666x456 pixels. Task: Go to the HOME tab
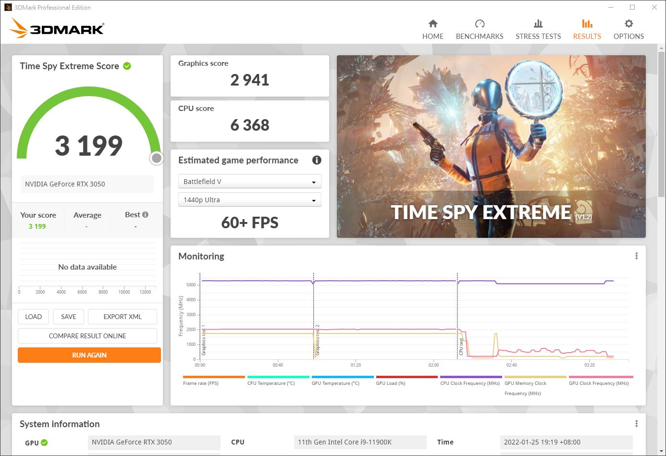click(432, 30)
